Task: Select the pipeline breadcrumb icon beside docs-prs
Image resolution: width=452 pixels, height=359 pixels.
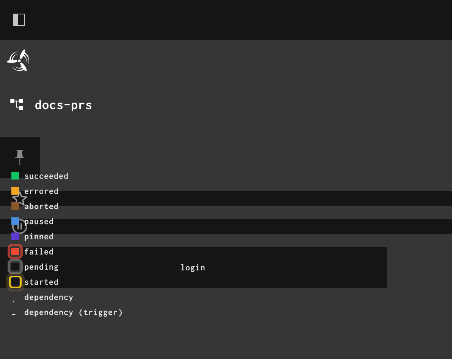Action: (16, 104)
